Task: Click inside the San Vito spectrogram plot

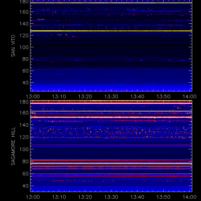Action: 111,46
